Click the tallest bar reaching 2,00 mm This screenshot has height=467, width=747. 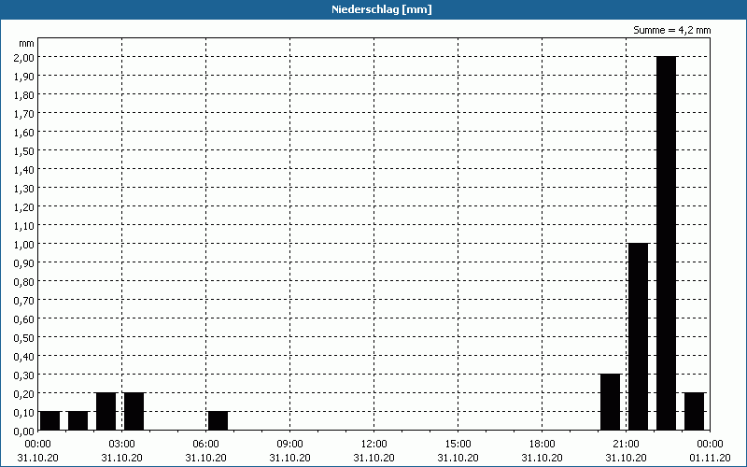pos(666,243)
